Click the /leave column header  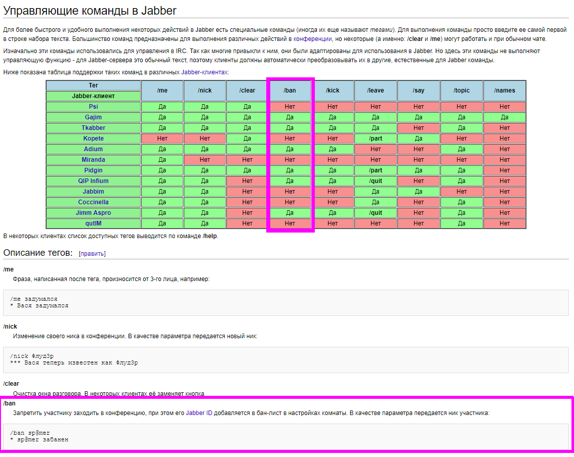tap(376, 90)
